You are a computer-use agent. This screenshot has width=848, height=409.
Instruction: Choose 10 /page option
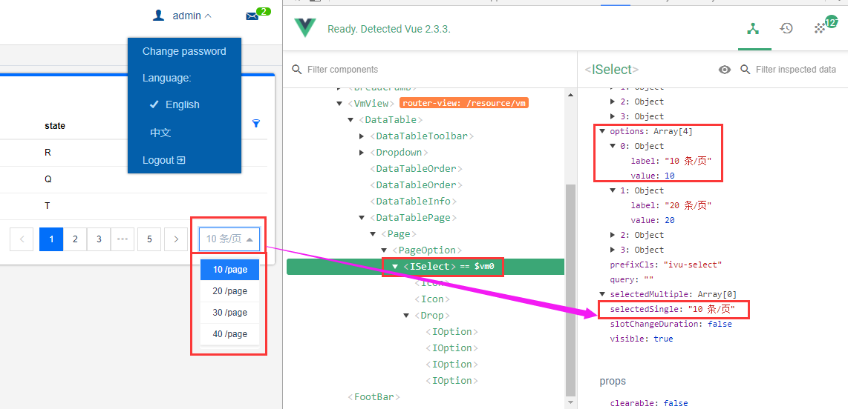[x=230, y=270]
